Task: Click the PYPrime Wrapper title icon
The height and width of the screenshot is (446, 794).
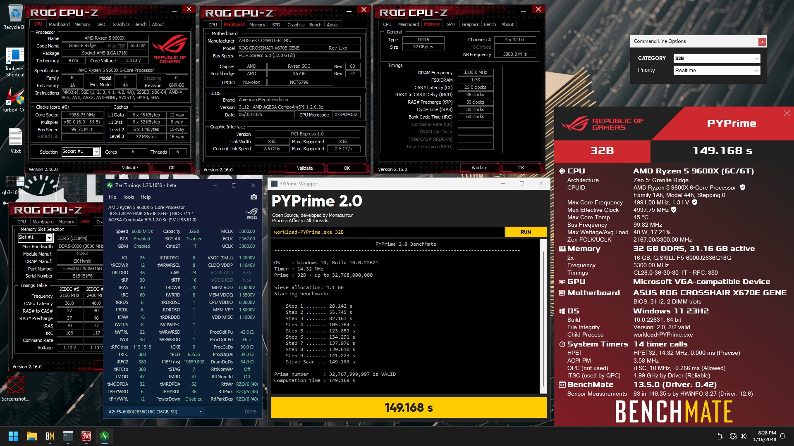Action: [x=274, y=184]
